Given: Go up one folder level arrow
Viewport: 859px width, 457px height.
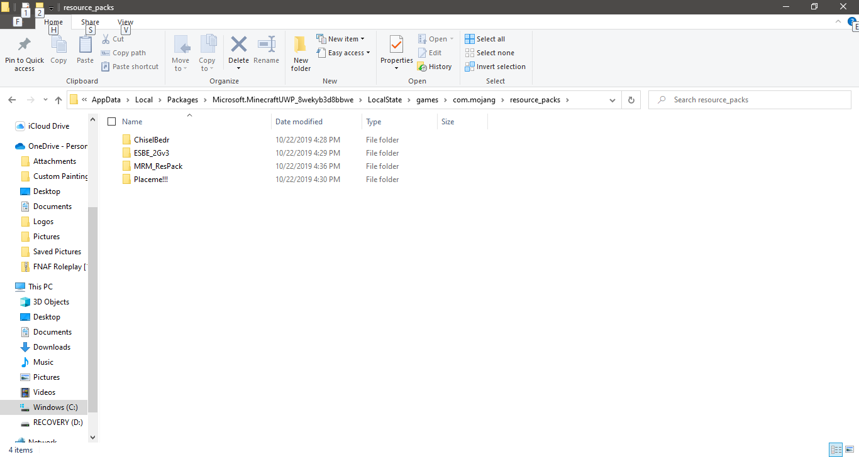Looking at the screenshot, I should pyautogui.click(x=58, y=100).
